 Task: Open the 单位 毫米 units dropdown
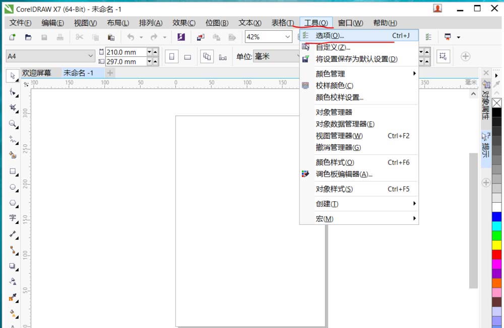click(276, 56)
